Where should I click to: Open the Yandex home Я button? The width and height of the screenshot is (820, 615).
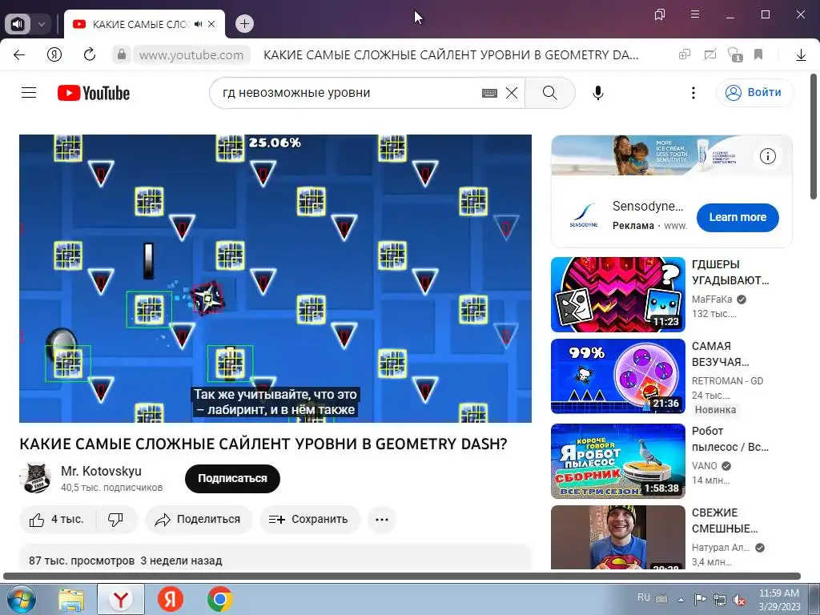tap(54, 54)
